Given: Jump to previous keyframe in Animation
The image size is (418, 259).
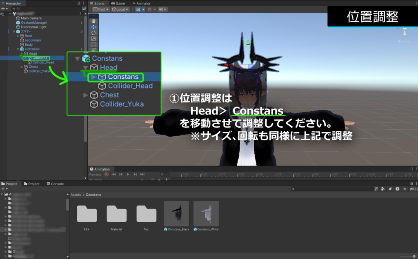Looking at the screenshot, I should pyautogui.click(x=121, y=174).
